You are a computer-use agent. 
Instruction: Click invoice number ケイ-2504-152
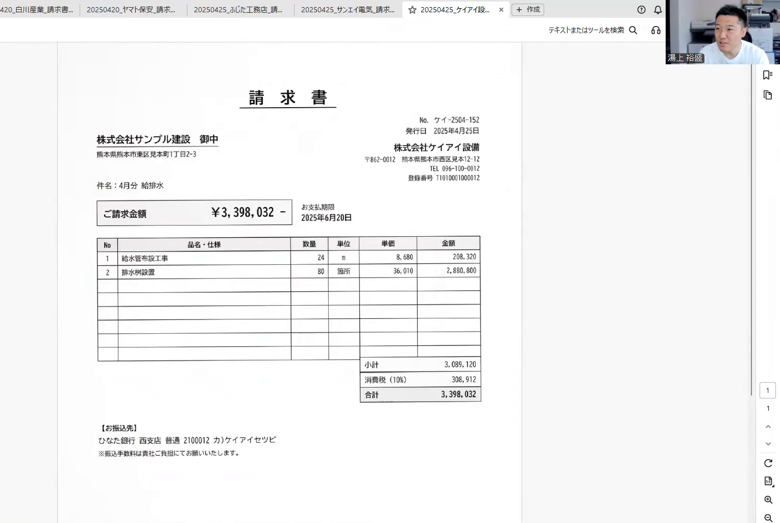coord(456,120)
